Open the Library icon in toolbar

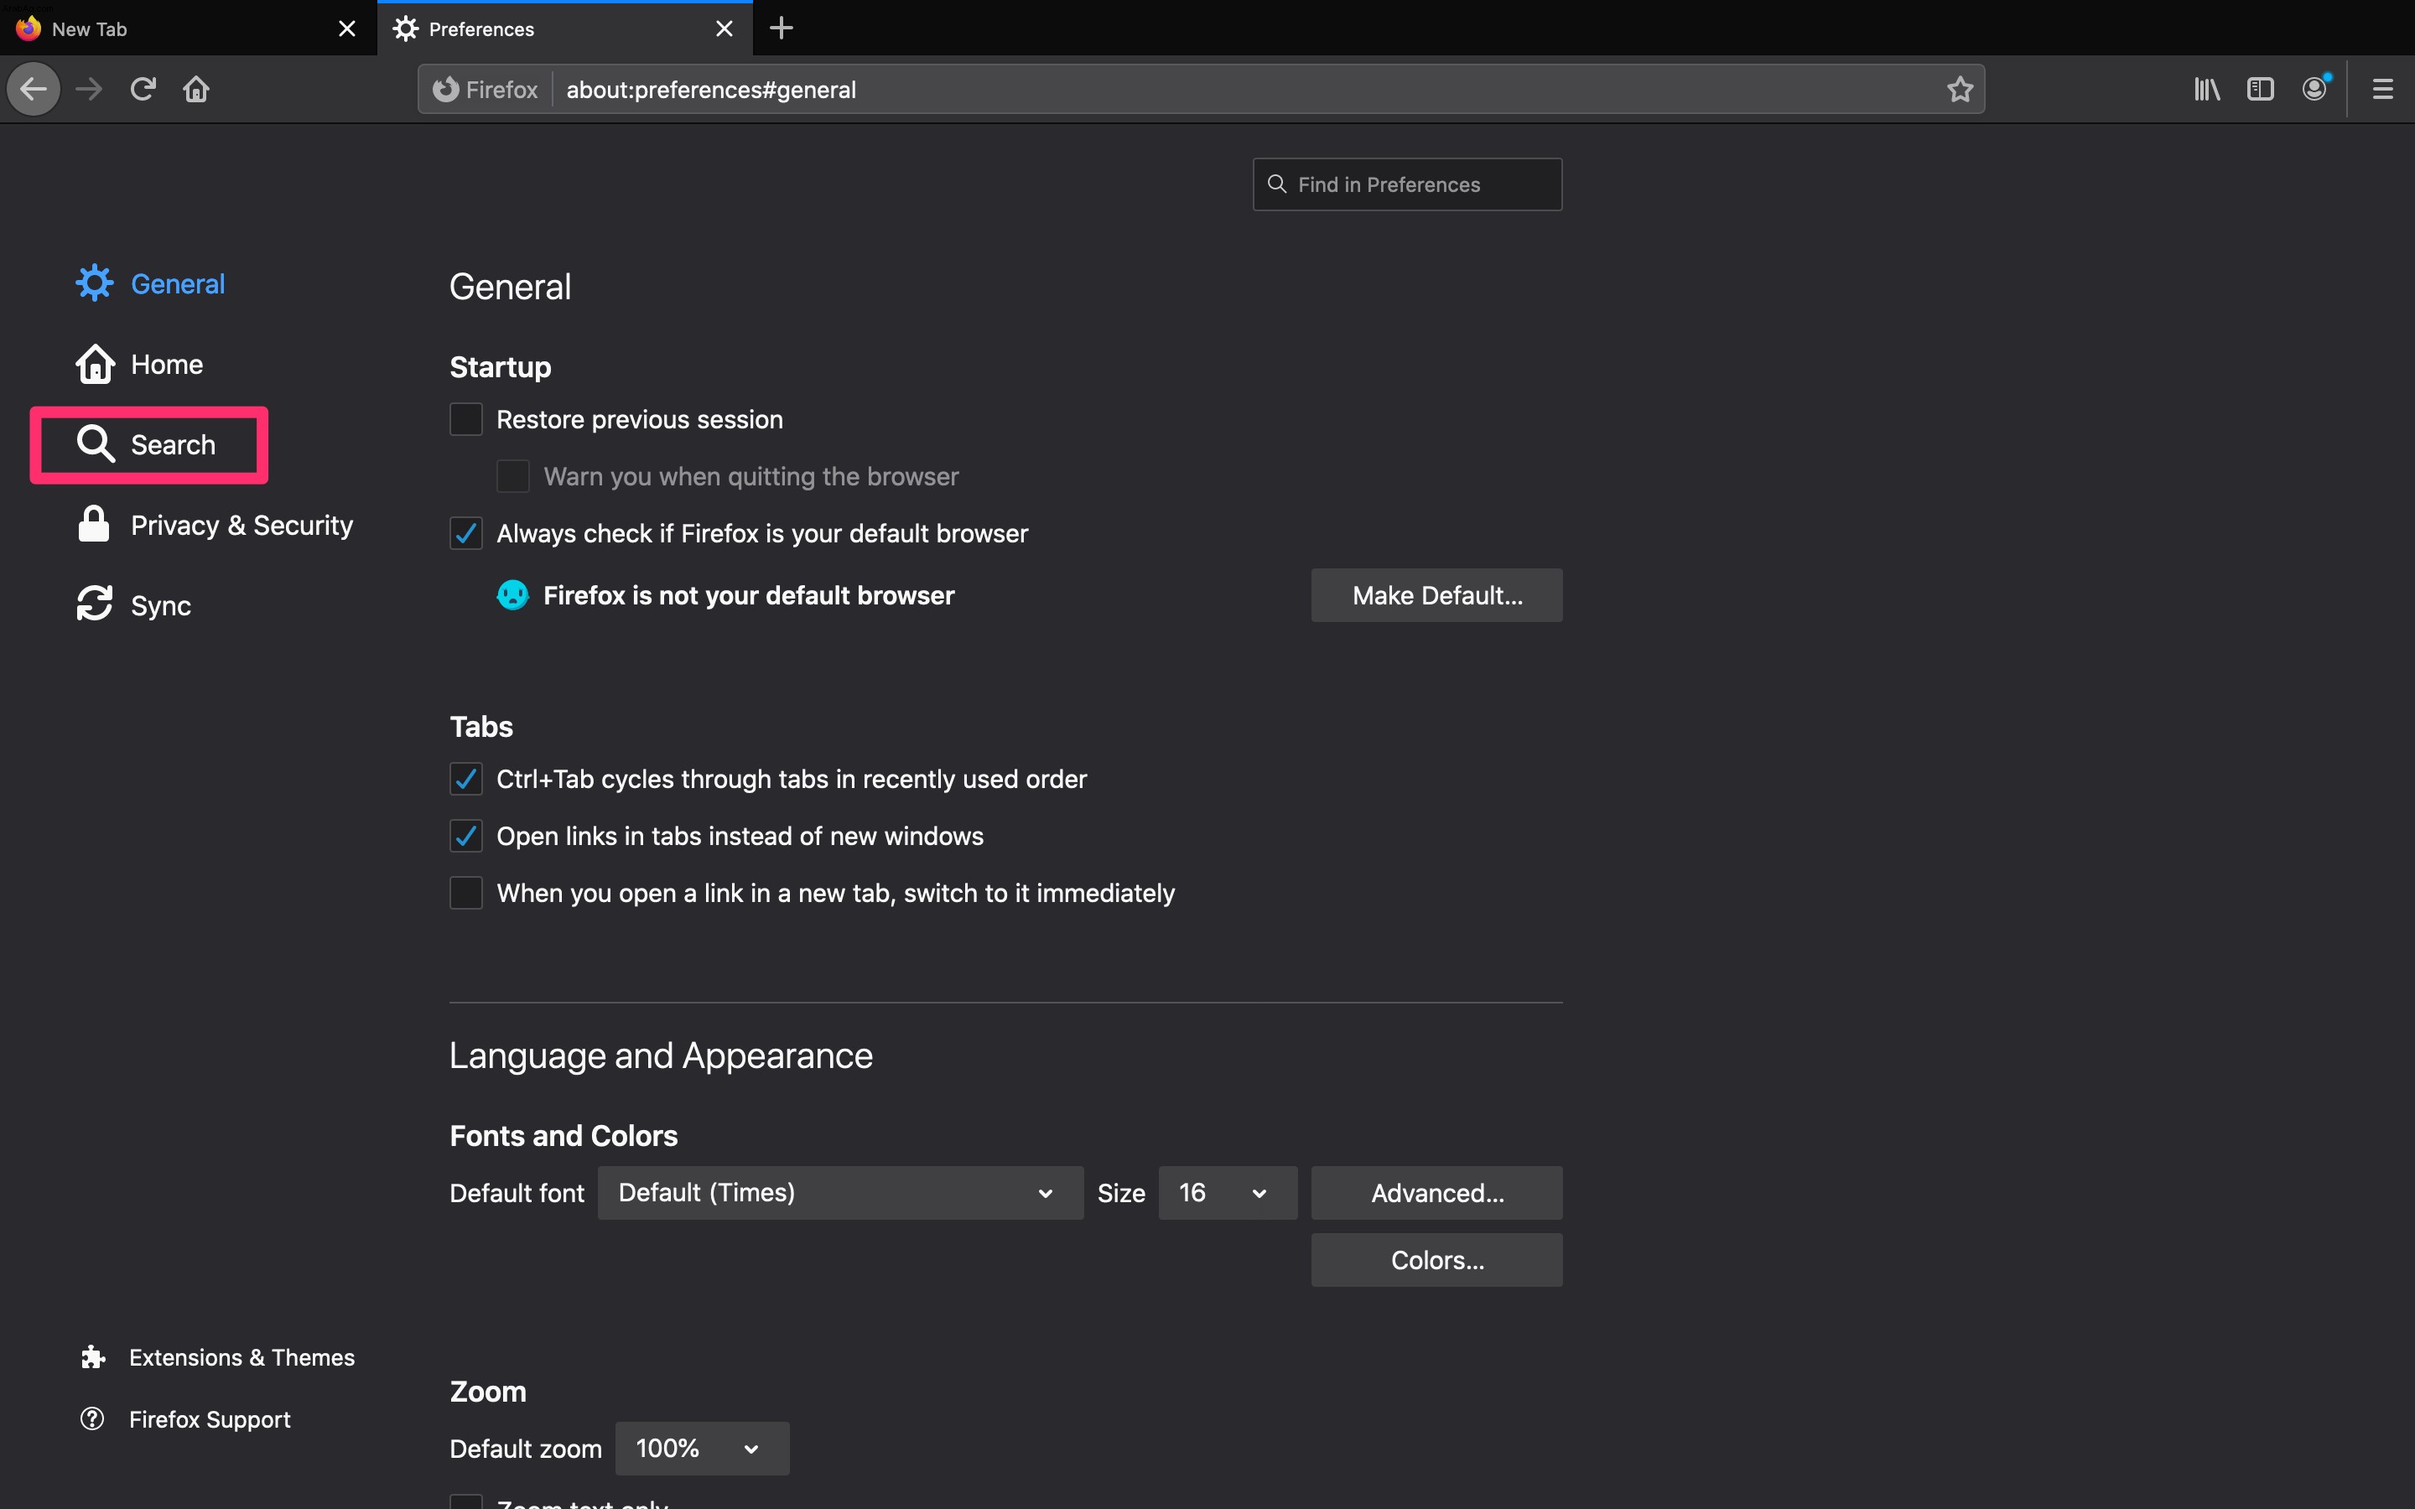click(x=2206, y=90)
